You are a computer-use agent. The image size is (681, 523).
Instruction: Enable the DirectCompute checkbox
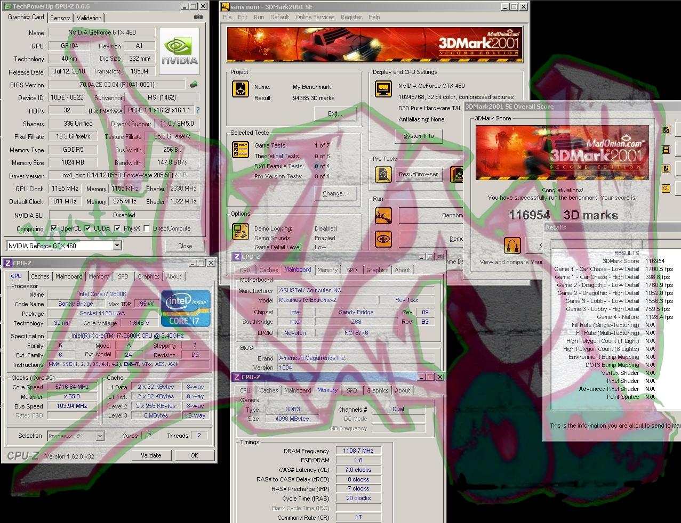coord(147,228)
